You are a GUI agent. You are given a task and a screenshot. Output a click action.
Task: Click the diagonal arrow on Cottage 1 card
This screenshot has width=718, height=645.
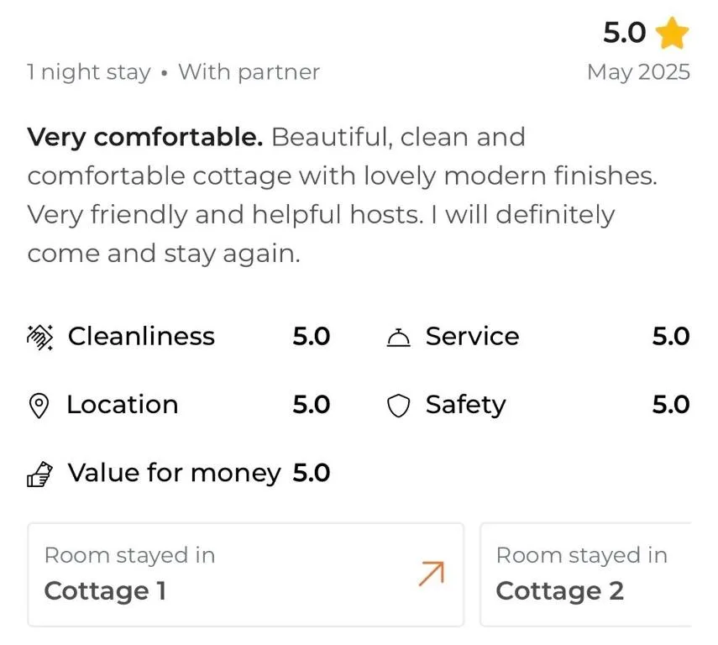(432, 572)
